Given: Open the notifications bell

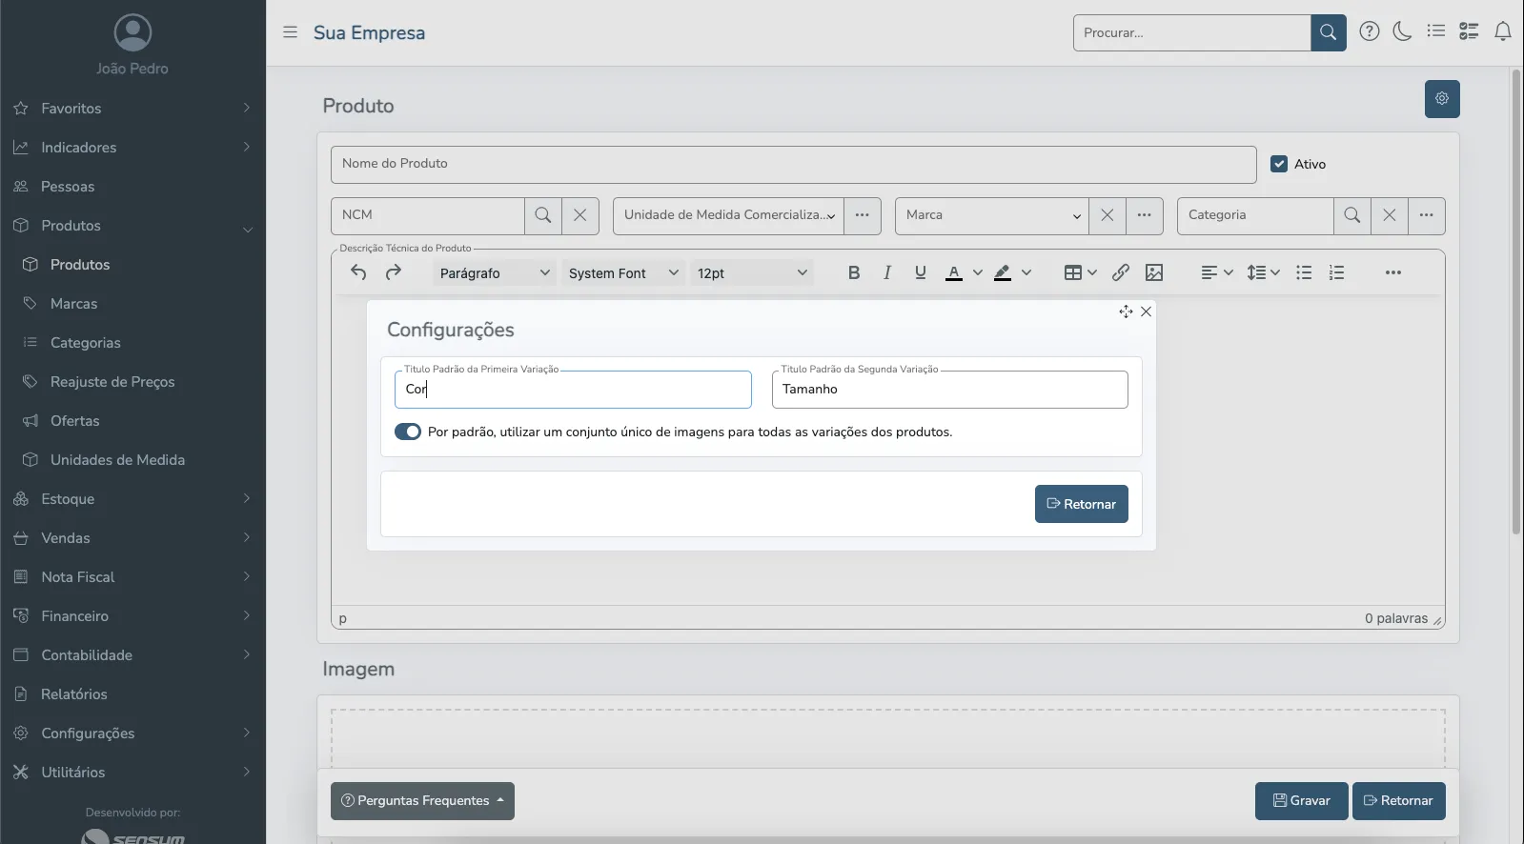Looking at the screenshot, I should point(1502,31).
